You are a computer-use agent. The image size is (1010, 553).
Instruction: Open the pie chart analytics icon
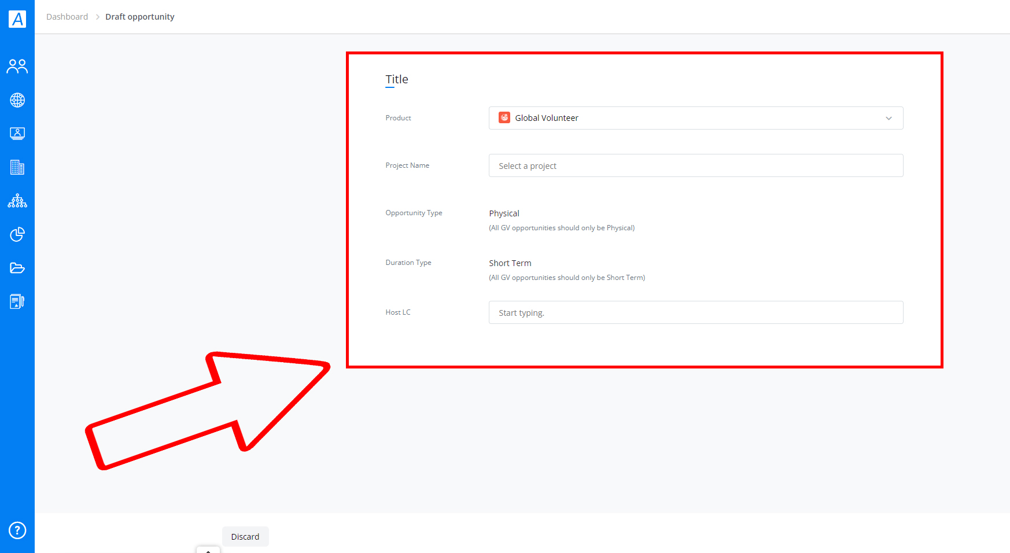click(17, 234)
